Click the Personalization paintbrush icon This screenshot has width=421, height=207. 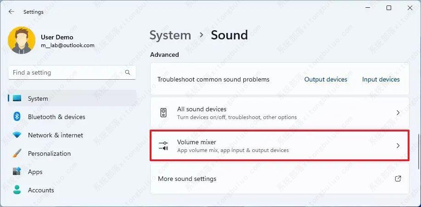[x=17, y=153]
